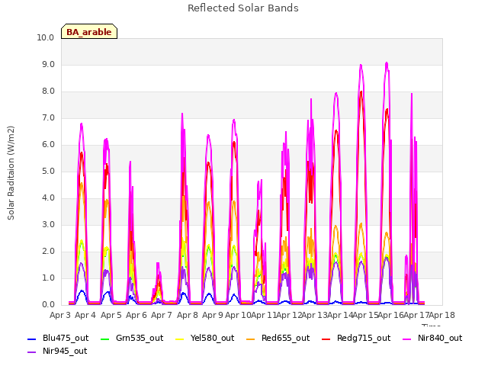The image size is (488, 366).
Task: Select the Nir840_out legend label
Action: [440, 339]
